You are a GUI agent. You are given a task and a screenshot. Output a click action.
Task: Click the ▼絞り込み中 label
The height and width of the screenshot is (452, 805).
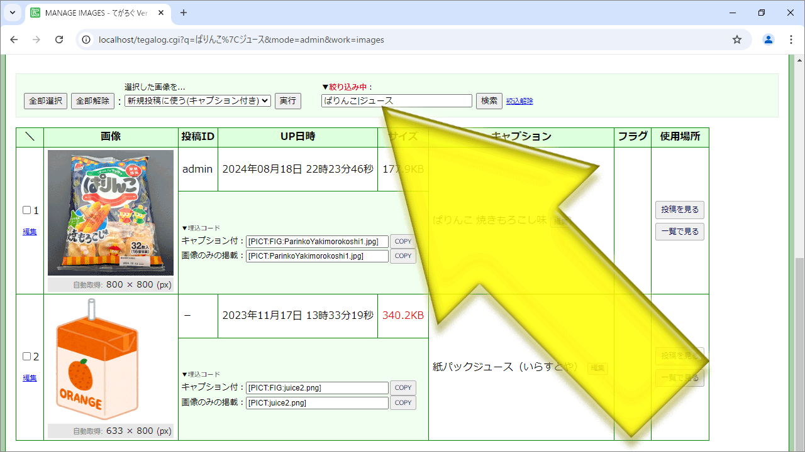347,87
